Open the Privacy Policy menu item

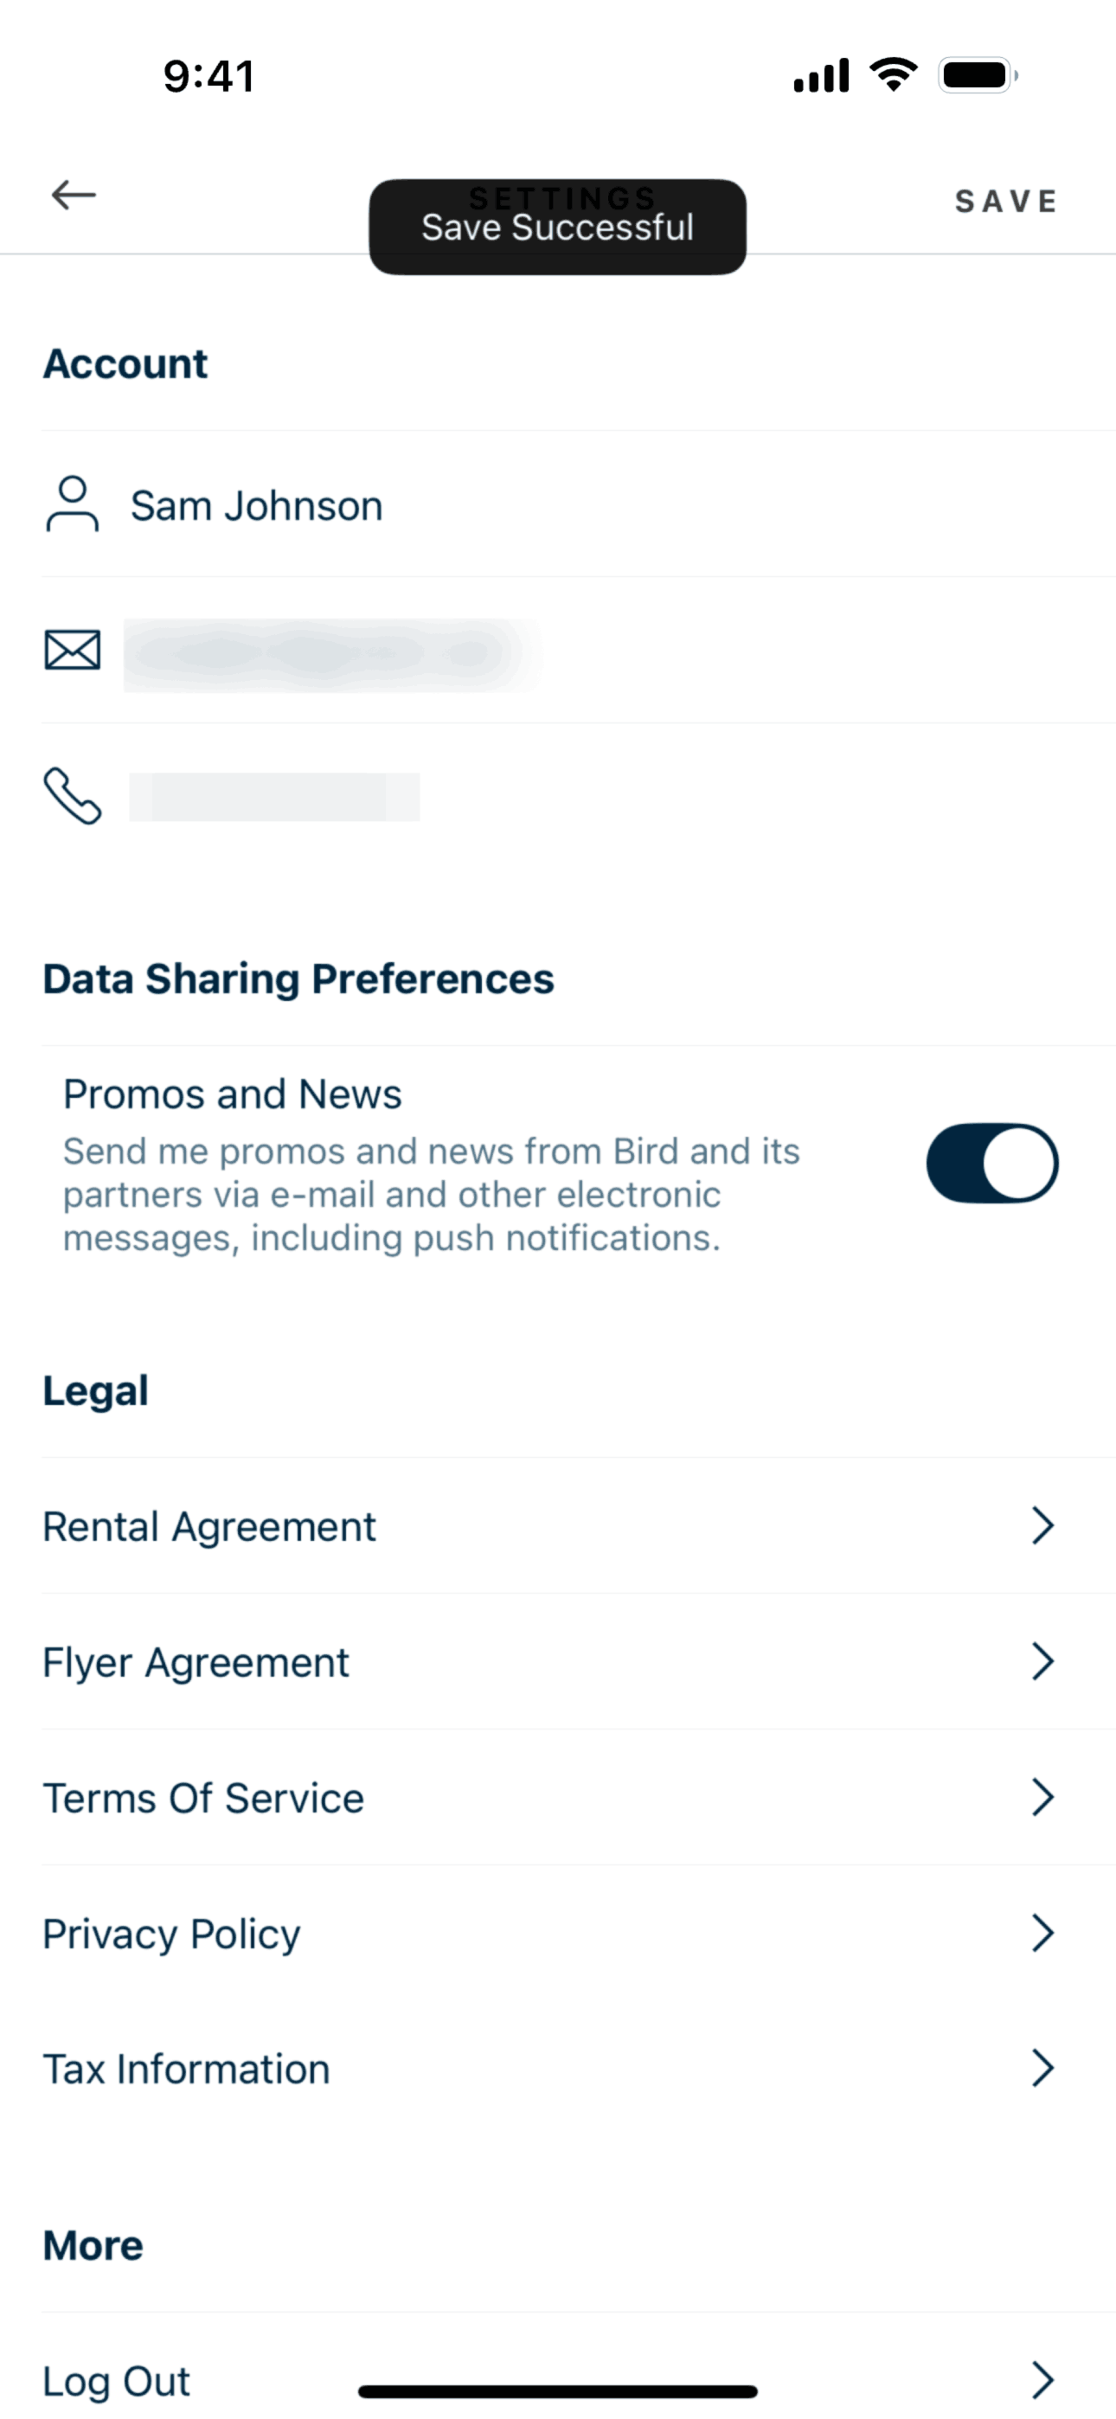coord(172,1935)
